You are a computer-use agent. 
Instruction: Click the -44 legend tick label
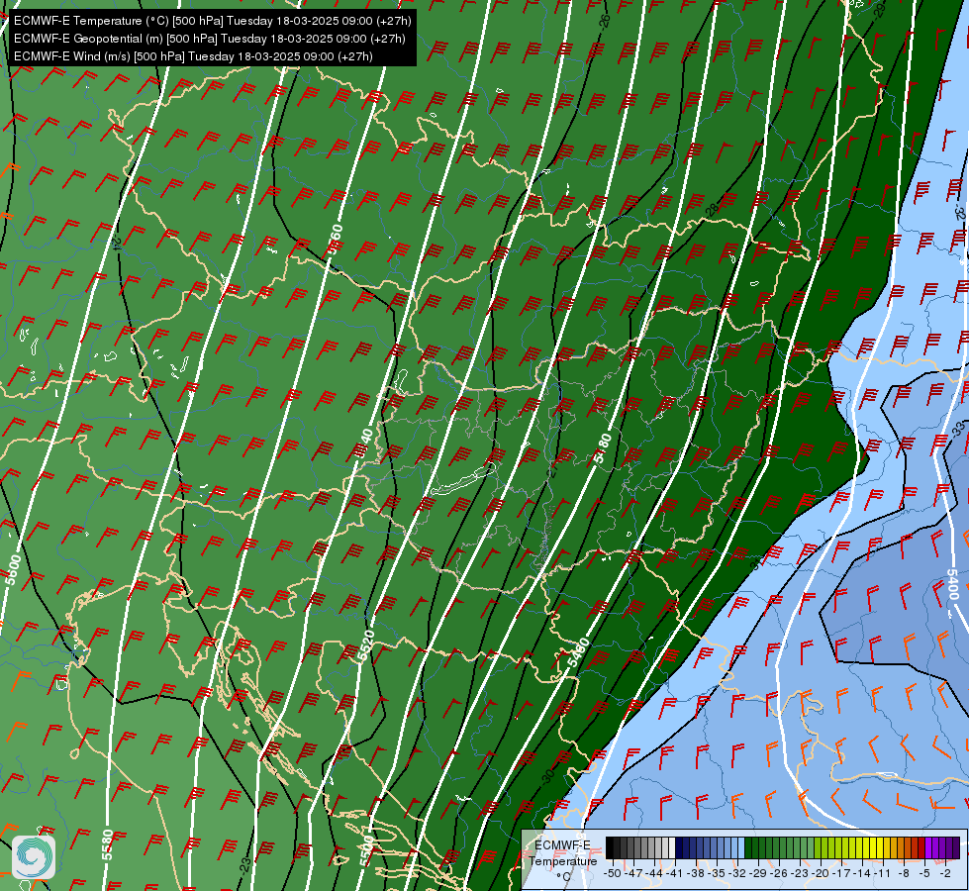(654, 873)
